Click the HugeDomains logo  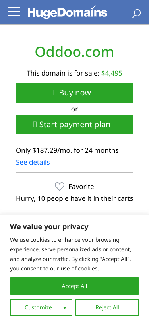coord(67,12)
